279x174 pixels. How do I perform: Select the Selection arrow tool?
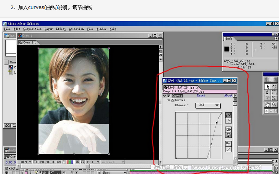267,86
